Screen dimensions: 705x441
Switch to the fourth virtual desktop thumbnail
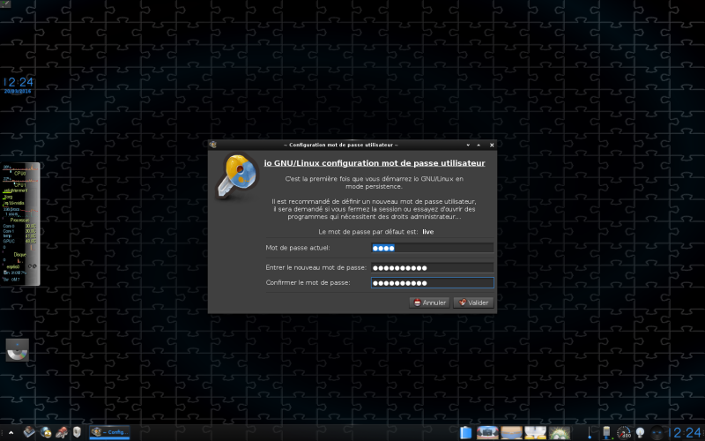(x=560, y=432)
